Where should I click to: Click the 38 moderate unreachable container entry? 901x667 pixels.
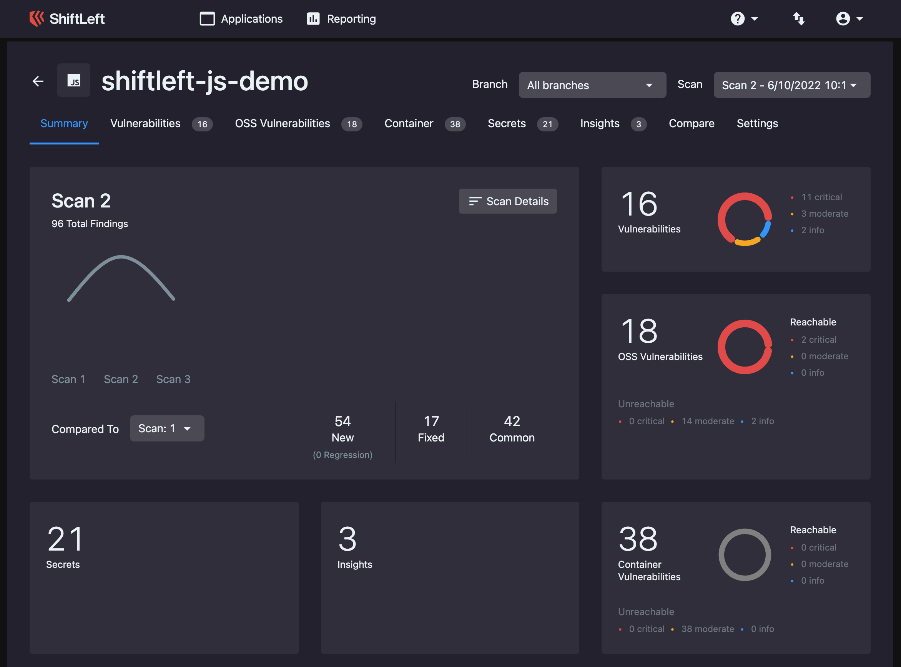point(708,629)
